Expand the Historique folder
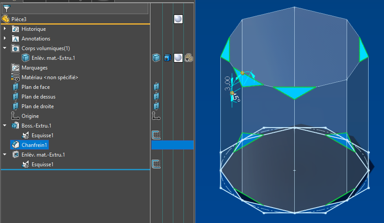 pos(5,29)
